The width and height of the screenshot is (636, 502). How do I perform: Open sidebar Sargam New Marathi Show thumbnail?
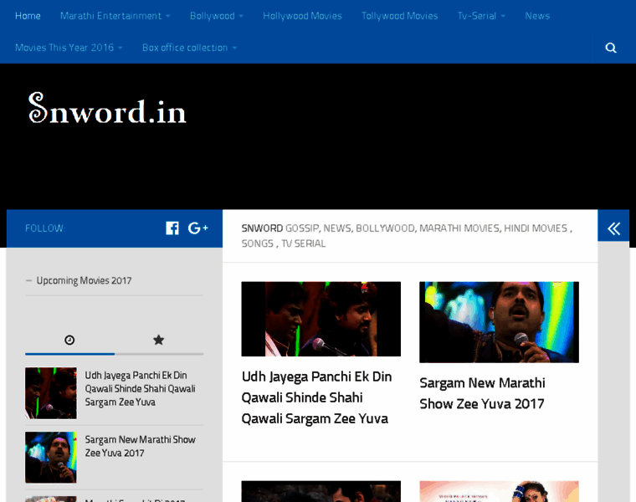pyautogui.click(x=51, y=457)
